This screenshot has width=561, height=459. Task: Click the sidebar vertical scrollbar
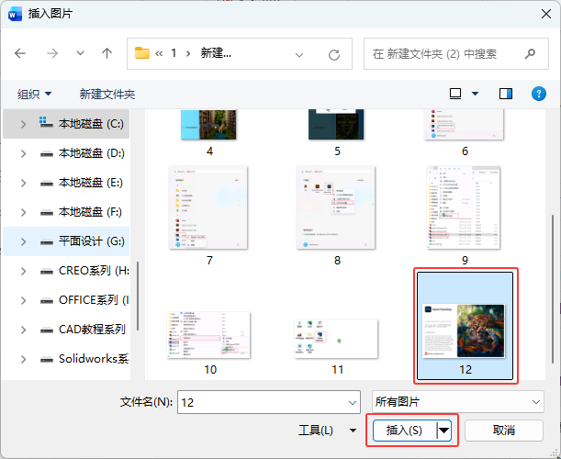coord(138,297)
